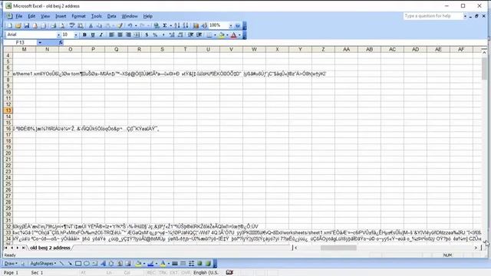Click the horizontal scrollbar thumb
Image resolution: width=491 pixels, height=276 pixels.
pyautogui.click(x=338, y=248)
